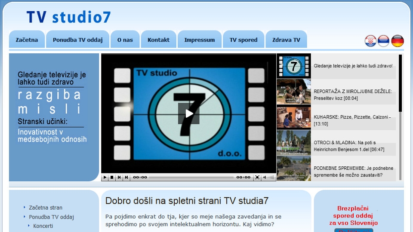Viewport: 413px width, 232px height.
Task: Enter fullscreen mode on the video player
Action: (257, 177)
